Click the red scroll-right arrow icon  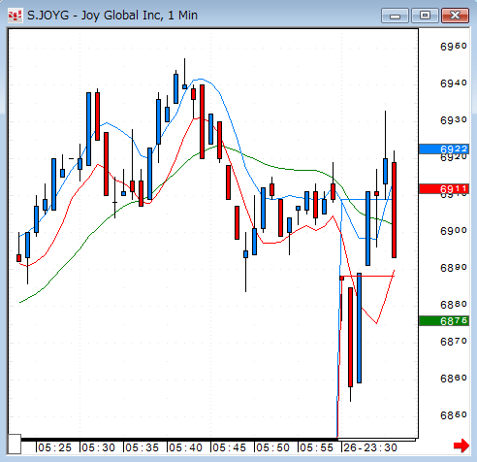[x=461, y=445]
